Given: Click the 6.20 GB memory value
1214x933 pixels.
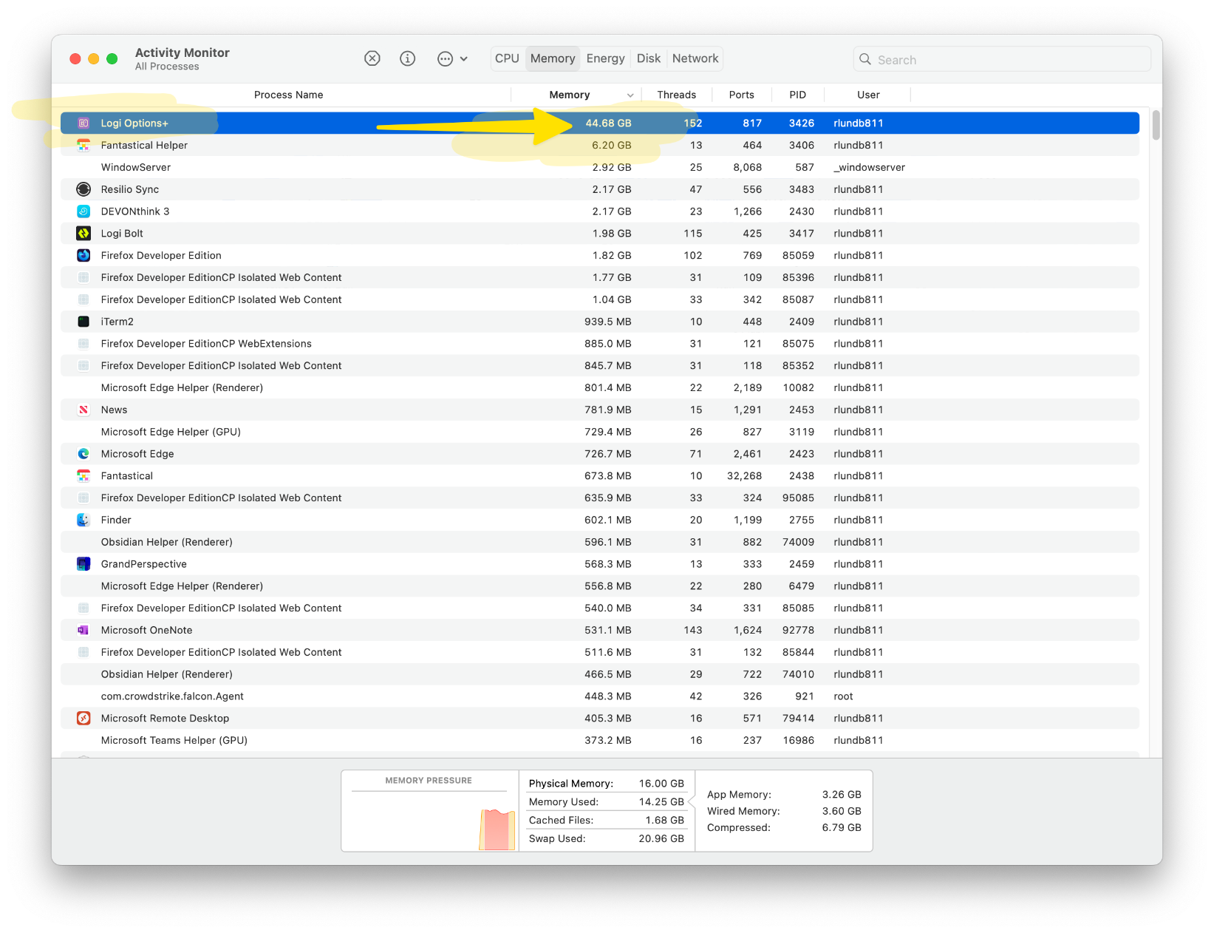Looking at the screenshot, I should [x=611, y=146].
